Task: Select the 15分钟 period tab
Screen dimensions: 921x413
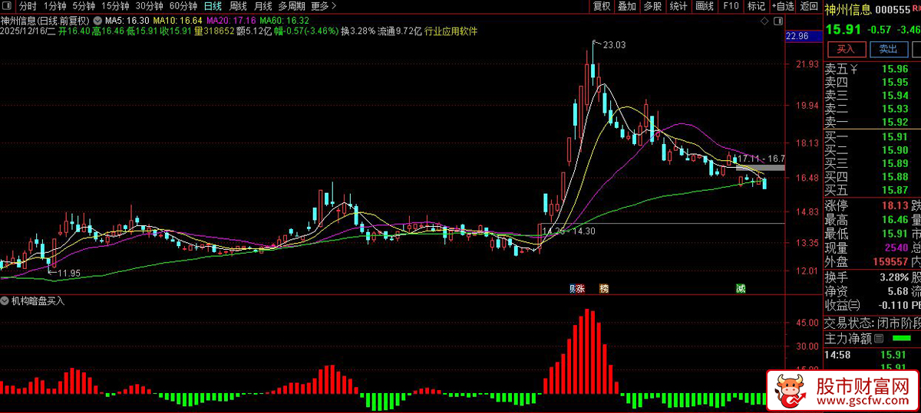Action: click(x=115, y=6)
